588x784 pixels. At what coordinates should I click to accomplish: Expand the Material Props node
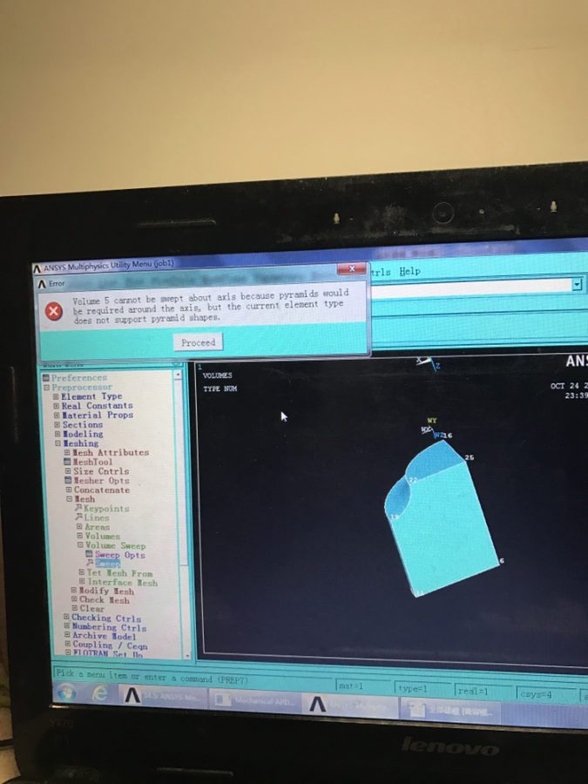(57, 415)
